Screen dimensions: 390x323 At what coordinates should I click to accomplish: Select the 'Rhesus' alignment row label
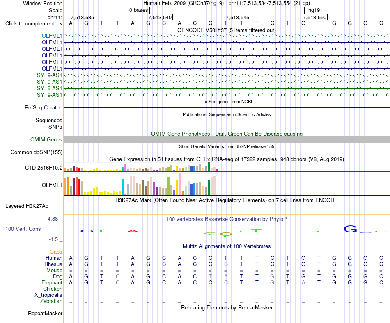tap(53, 264)
